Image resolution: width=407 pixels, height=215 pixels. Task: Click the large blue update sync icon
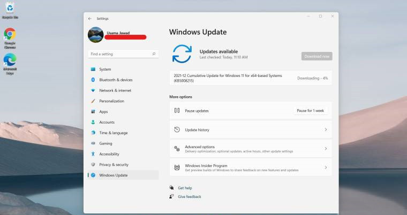[182, 53]
